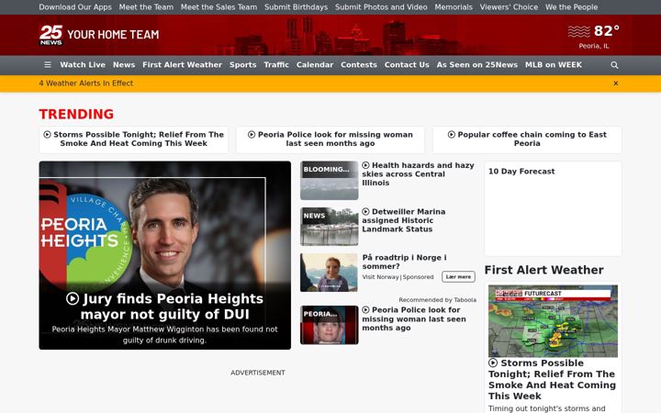The width and height of the screenshot is (661, 413).
Task: Open the News menu item
Action: tap(124, 65)
